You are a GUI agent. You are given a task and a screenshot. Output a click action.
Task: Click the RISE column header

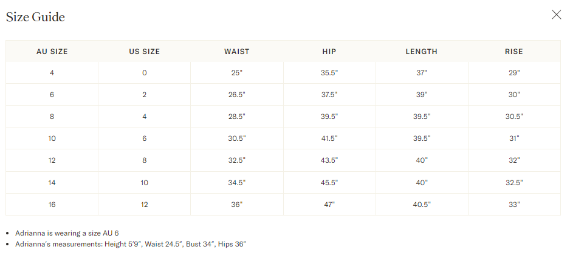point(514,52)
